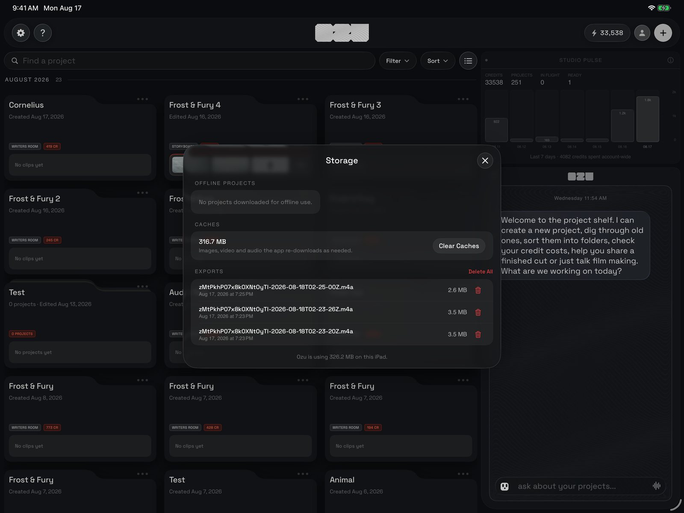Screen dimensions: 684x513
Task: Tap the 33,538 credits lightning badge
Action: 607,33
